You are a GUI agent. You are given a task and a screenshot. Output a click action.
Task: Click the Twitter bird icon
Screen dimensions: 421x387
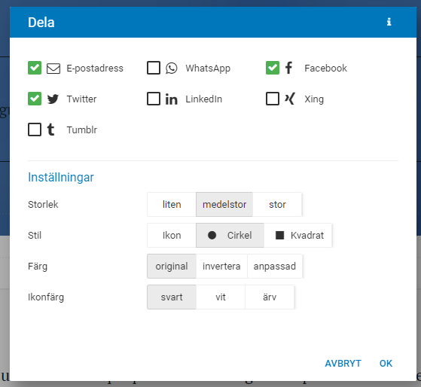point(53,99)
